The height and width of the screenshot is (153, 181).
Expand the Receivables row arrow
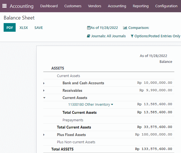44,90
